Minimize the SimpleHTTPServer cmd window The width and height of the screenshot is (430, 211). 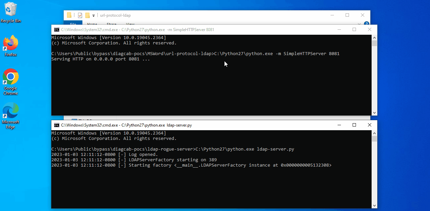[x=339, y=29]
